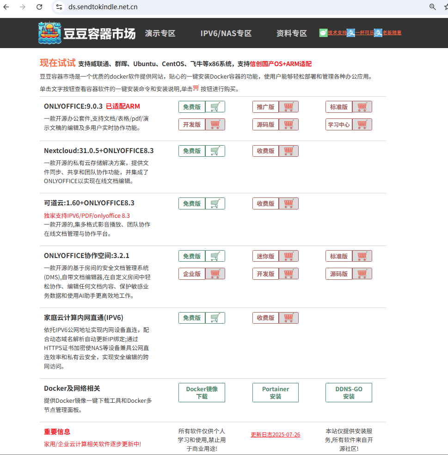Click cart icon beside 协作空间 开发版
The width and height of the screenshot is (448, 455).
click(x=288, y=274)
